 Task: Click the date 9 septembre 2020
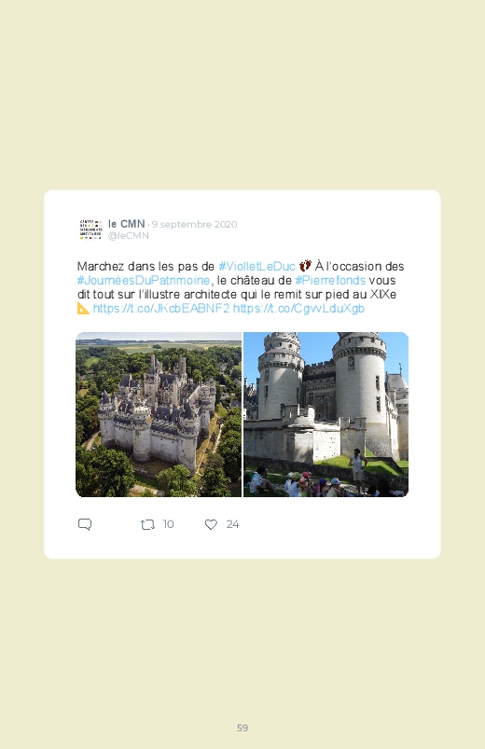(x=195, y=225)
